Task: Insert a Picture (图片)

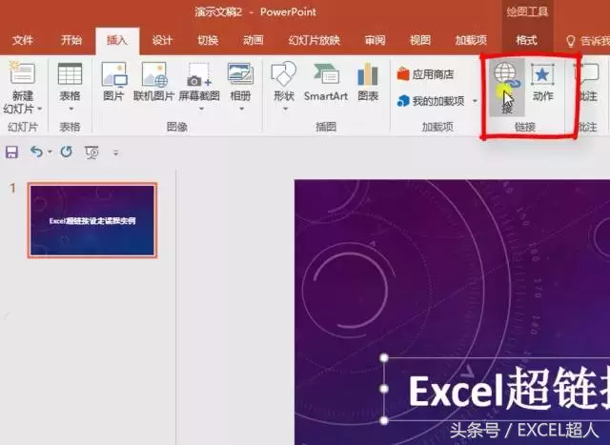Action: pyautogui.click(x=113, y=82)
